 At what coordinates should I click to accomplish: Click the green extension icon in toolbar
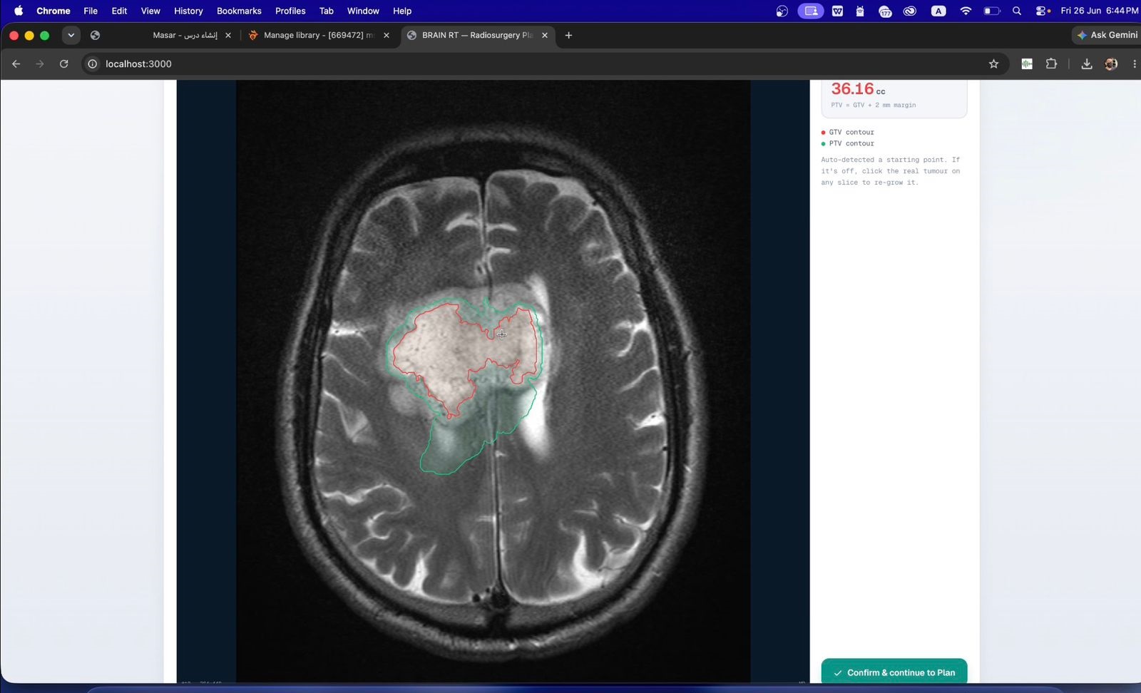click(1027, 63)
